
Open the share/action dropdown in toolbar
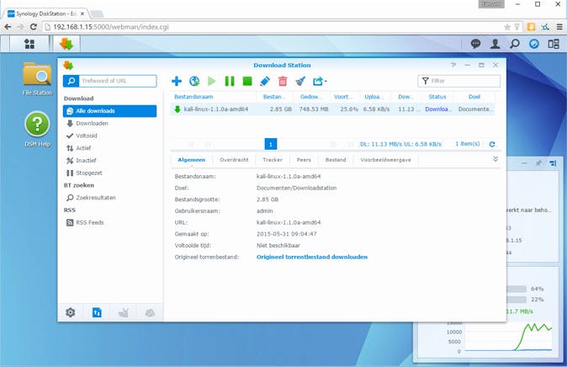point(320,81)
